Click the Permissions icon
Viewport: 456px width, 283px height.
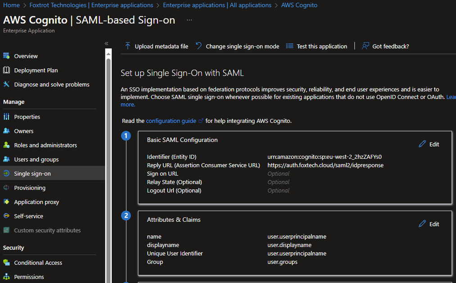(6, 277)
